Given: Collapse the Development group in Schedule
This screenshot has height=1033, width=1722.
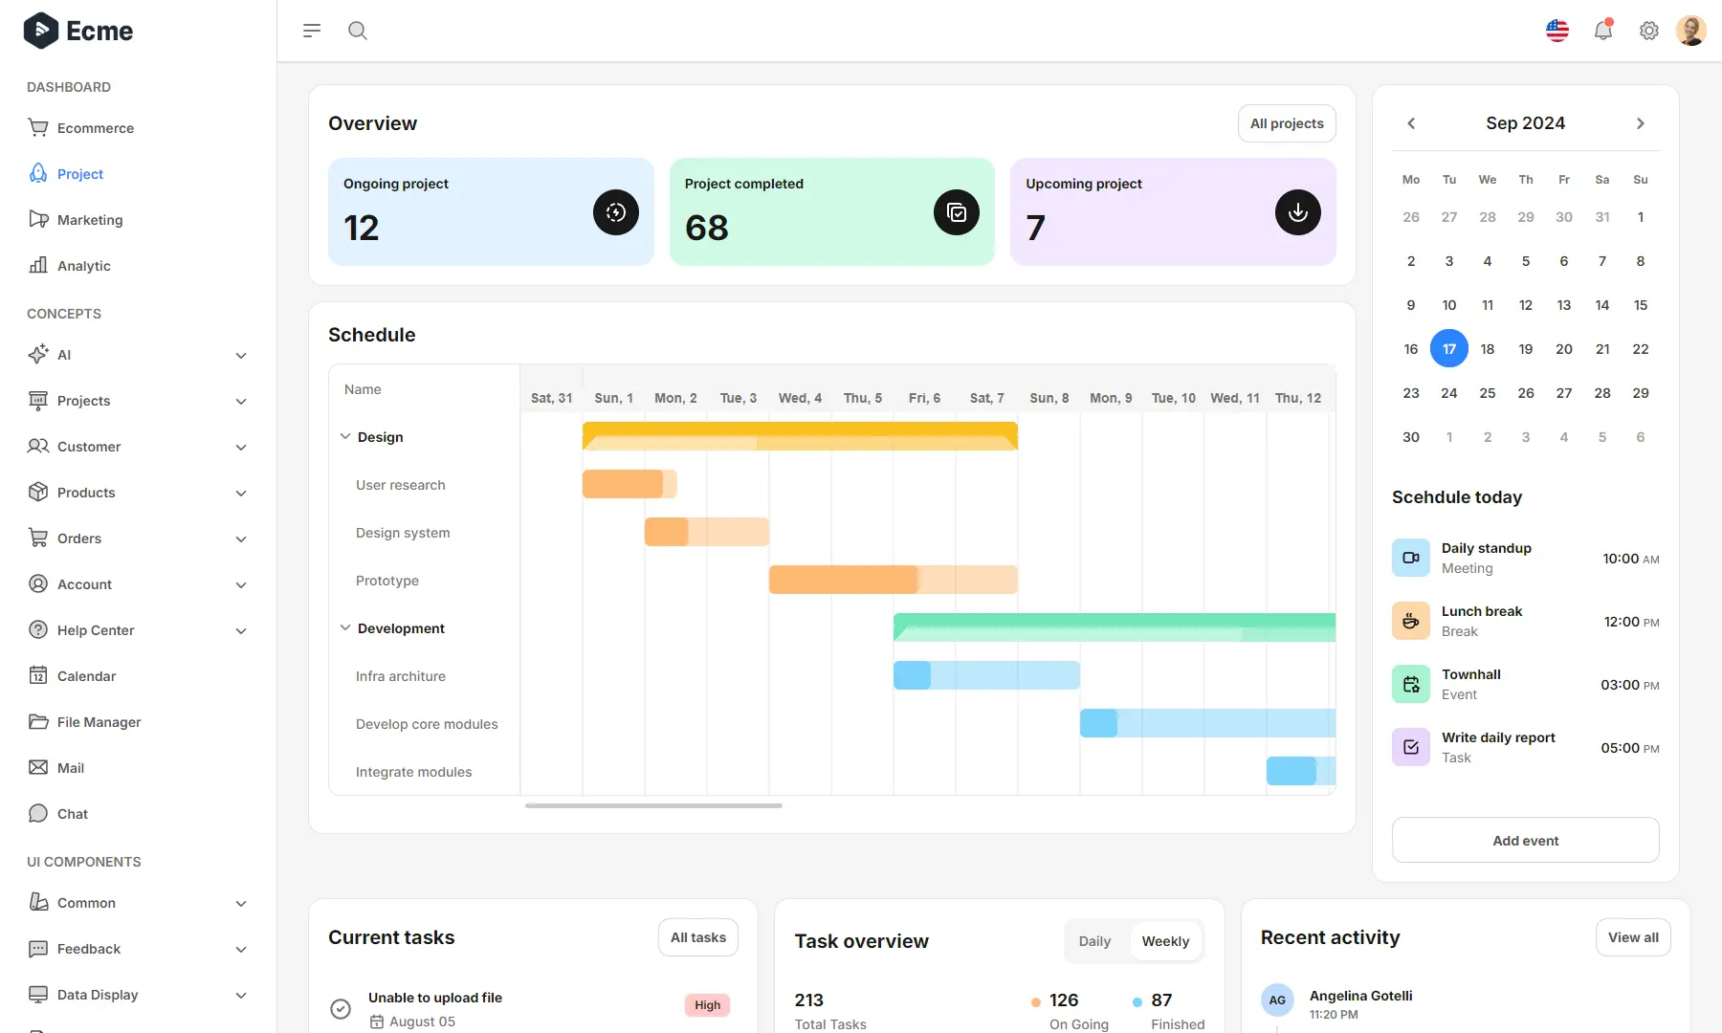Looking at the screenshot, I should pyautogui.click(x=345, y=627).
